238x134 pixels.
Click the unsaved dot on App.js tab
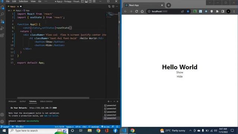click(21, 6)
